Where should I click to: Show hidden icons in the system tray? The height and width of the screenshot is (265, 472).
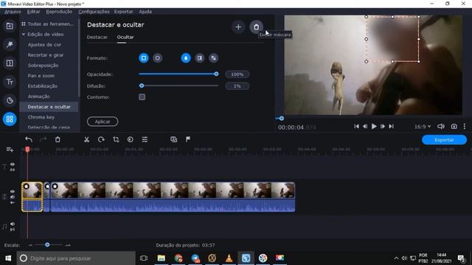pyautogui.click(x=396, y=258)
